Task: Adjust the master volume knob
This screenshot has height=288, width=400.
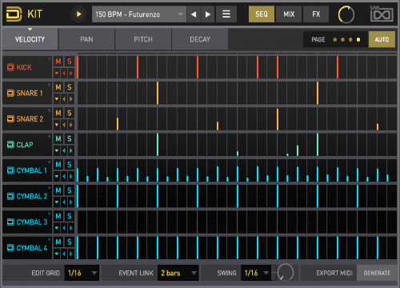Action: [346, 14]
